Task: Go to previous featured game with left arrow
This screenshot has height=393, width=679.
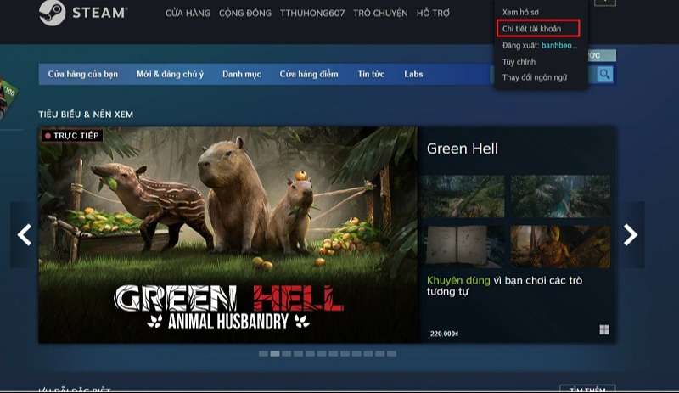Action: point(25,235)
